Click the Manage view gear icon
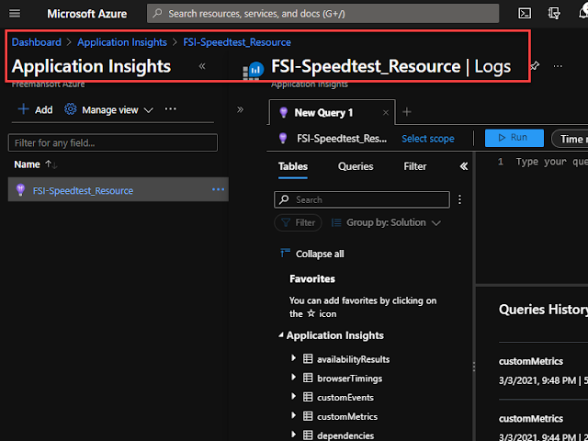Screen dimensions: 588x441 pyautogui.click(x=70, y=109)
